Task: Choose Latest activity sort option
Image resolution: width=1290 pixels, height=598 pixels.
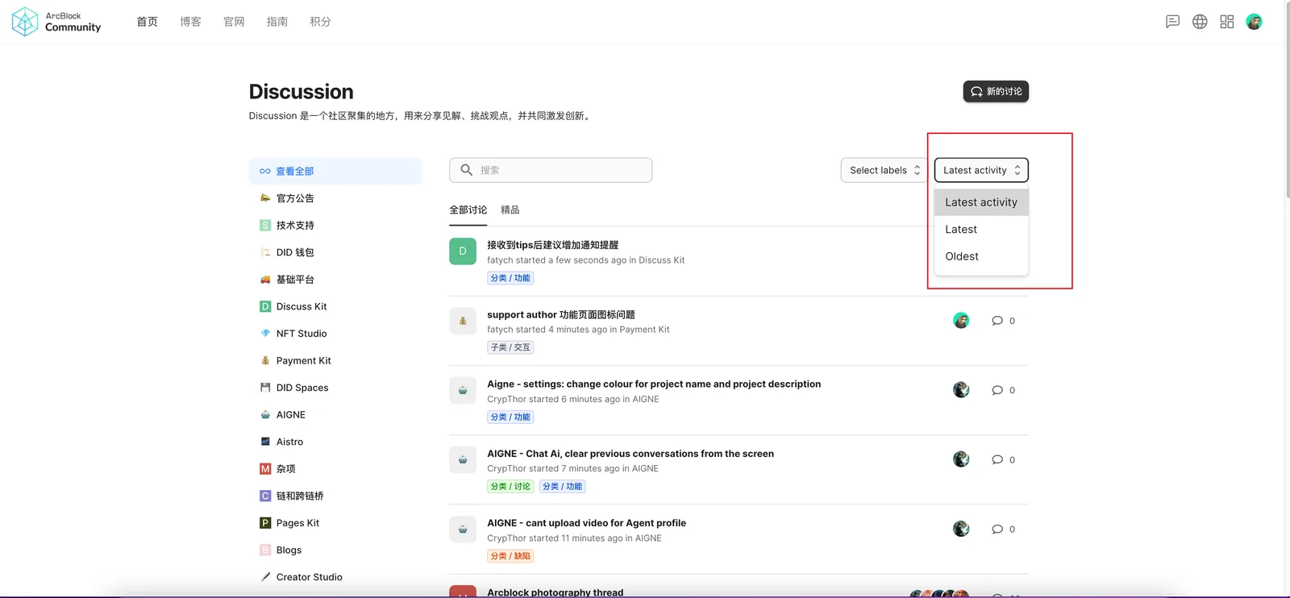Action: 981,202
